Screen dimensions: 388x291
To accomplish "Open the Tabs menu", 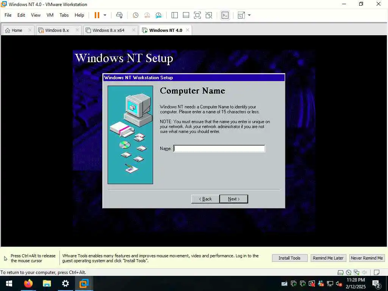I will click(x=64, y=15).
